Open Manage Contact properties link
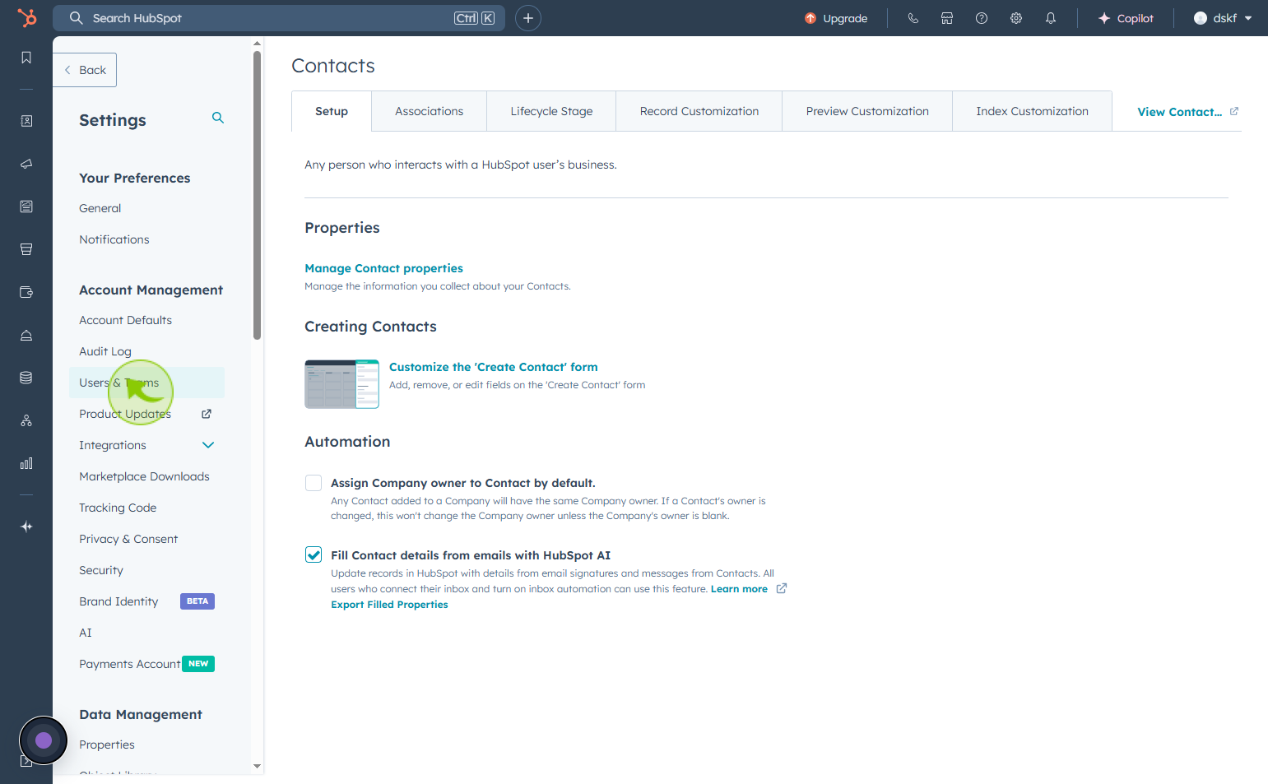 [383, 268]
